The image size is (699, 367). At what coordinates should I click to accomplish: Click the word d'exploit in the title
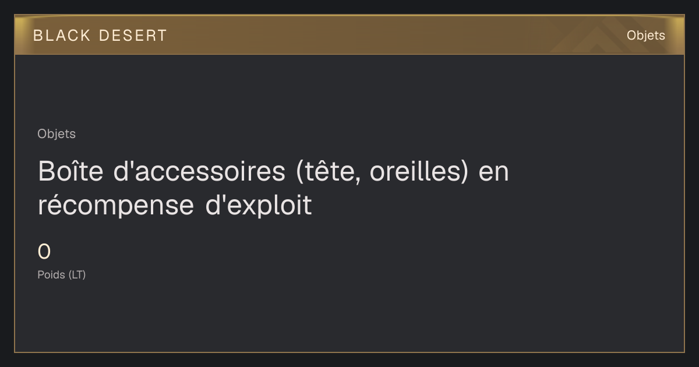coord(259,206)
